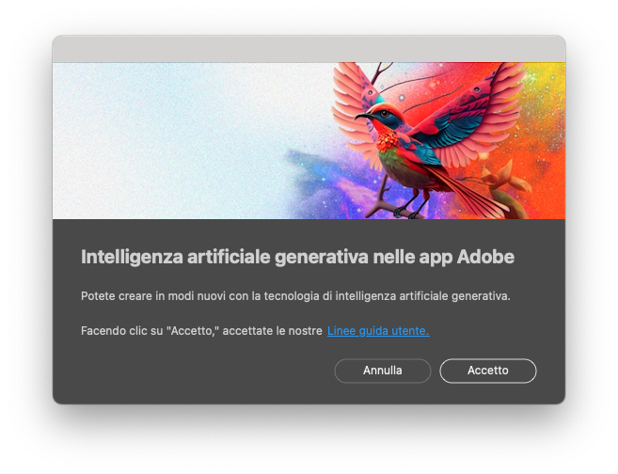Viewport: 618px width, 474px height.
Task: Click the bird's raised left wing
Action: pos(353,106)
